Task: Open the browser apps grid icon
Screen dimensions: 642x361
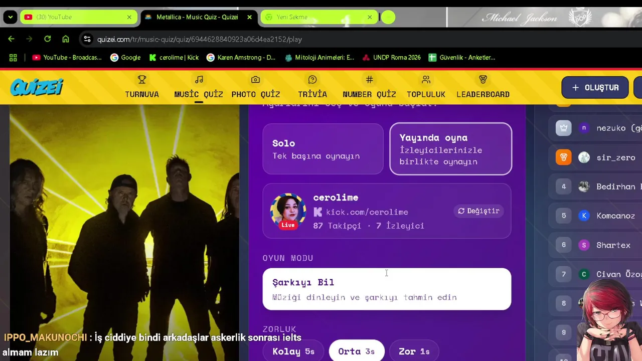Action: (13, 58)
